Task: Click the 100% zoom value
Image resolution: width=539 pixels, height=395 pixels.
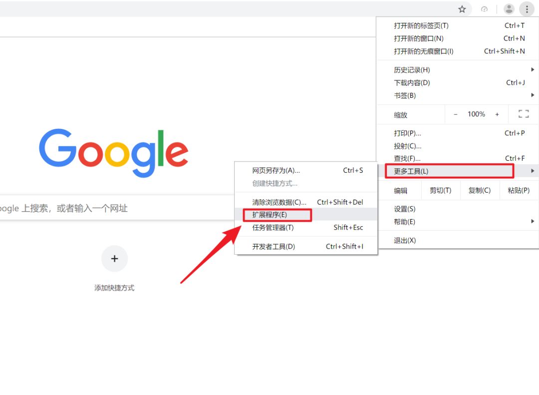Action: (x=476, y=114)
